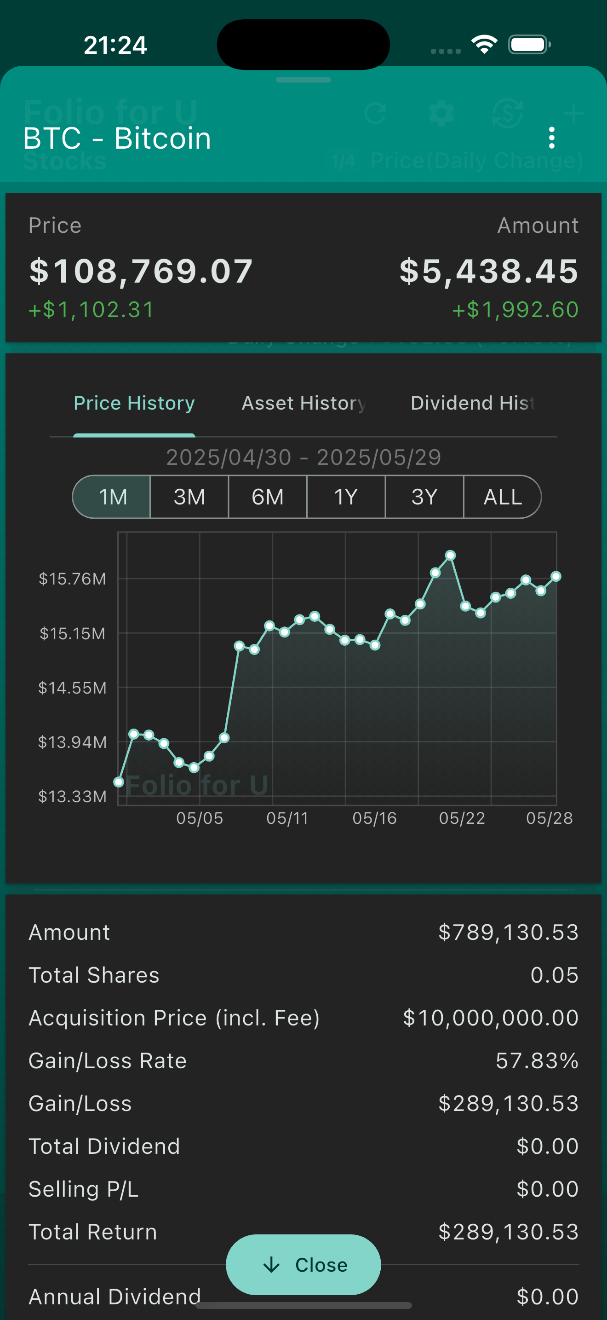Tap the date range 2025/04/30 - 2025/05/29
607x1320 pixels.
point(303,457)
